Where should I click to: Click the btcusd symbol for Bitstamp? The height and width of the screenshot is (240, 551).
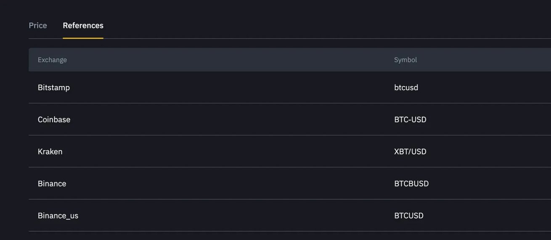click(x=406, y=87)
